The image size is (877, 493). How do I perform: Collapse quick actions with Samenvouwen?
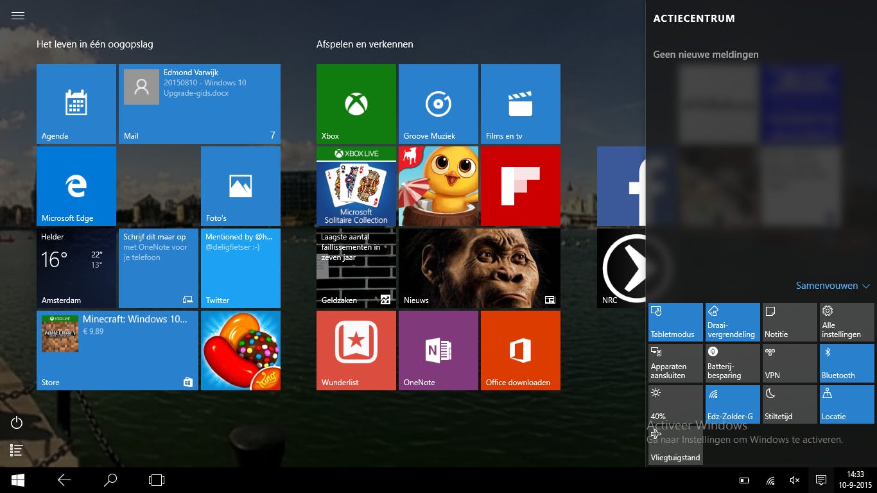point(833,286)
